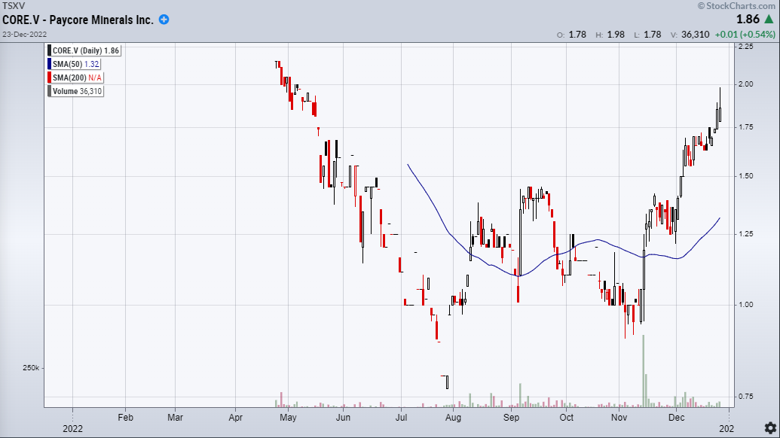Click the 2.00 price axis label
This screenshot has width=780, height=438.
pyautogui.click(x=745, y=84)
